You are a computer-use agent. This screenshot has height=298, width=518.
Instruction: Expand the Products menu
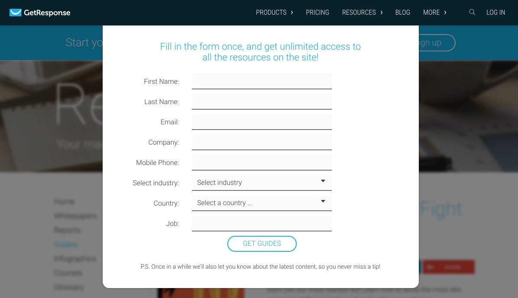pos(274,13)
